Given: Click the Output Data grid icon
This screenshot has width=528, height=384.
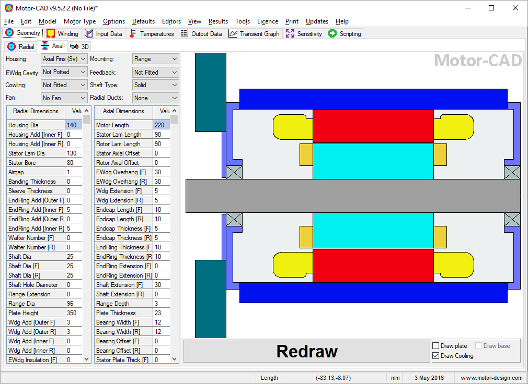Looking at the screenshot, I should tap(184, 33).
